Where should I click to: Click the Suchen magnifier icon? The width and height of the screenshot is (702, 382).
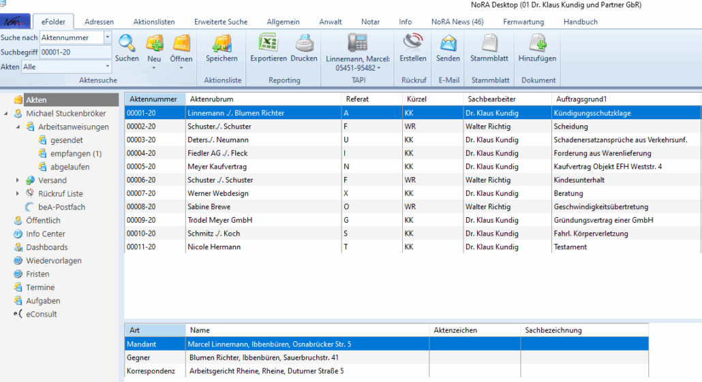pos(127,44)
